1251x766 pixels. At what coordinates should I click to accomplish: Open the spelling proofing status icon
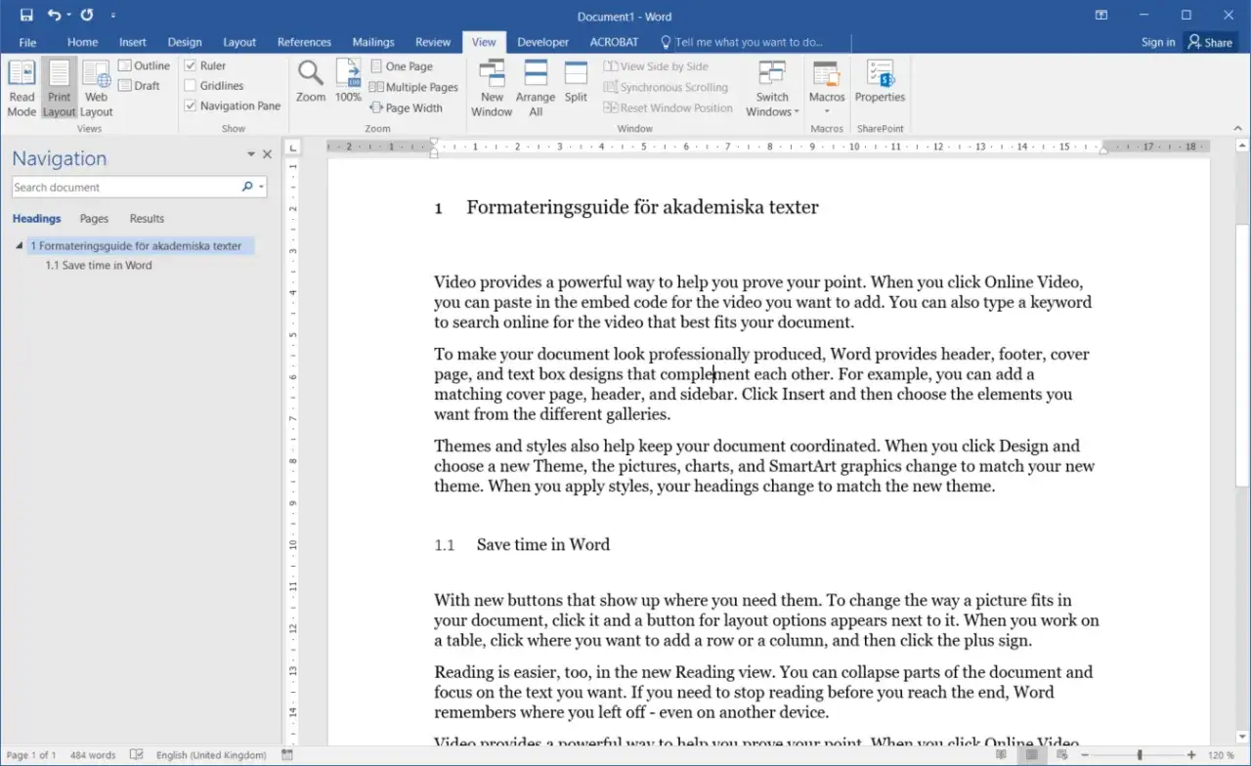tap(137, 755)
